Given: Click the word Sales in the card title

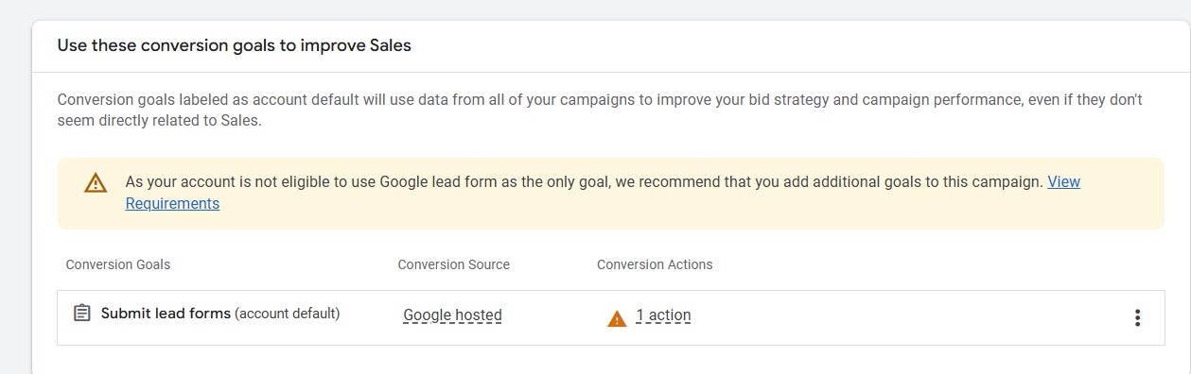Looking at the screenshot, I should (x=389, y=45).
